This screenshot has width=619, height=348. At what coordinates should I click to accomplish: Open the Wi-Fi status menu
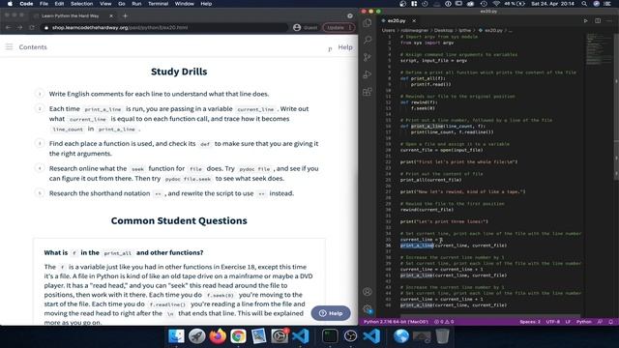[496, 4]
